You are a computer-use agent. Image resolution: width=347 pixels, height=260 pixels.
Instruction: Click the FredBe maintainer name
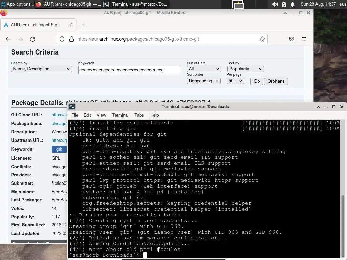point(59,192)
